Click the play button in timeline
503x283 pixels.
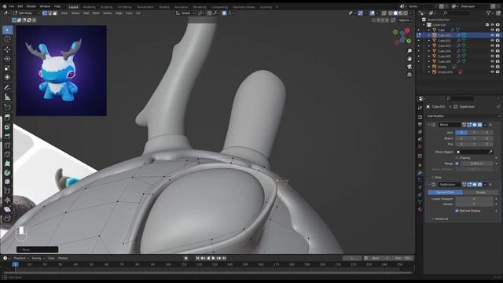(x=213, y=259)
